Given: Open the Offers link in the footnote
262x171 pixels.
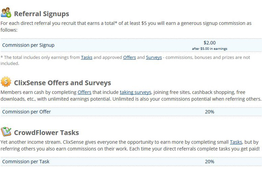Looking at the screenshot, I should pyautogui.click(x=129, y=57).
